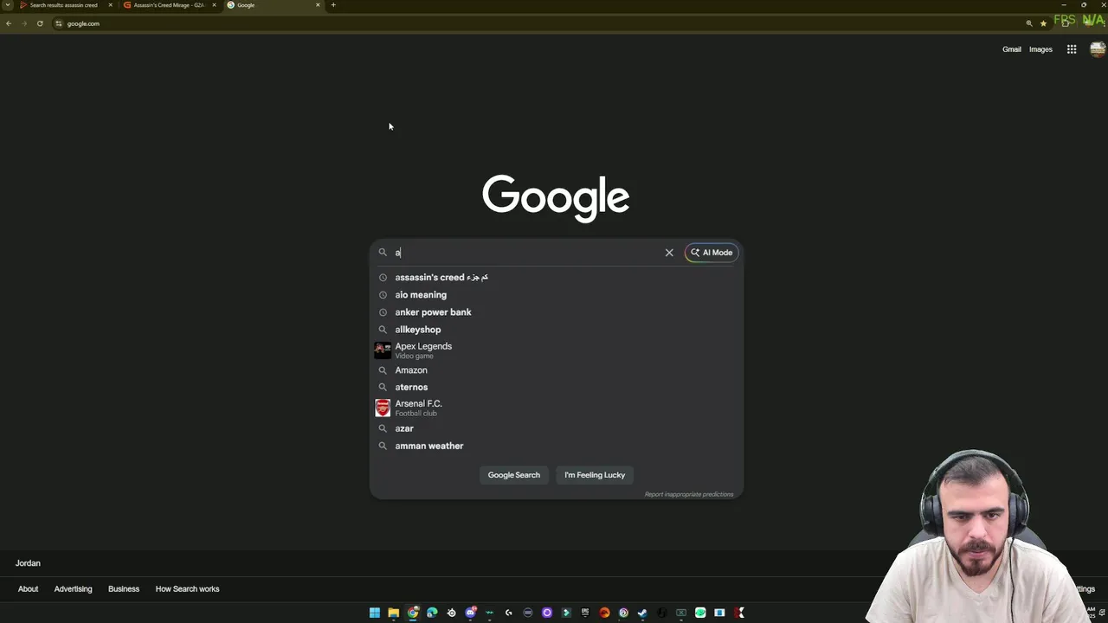
Task: Expand the tab search dropdown arrow
Action: (x=8, y=5)
